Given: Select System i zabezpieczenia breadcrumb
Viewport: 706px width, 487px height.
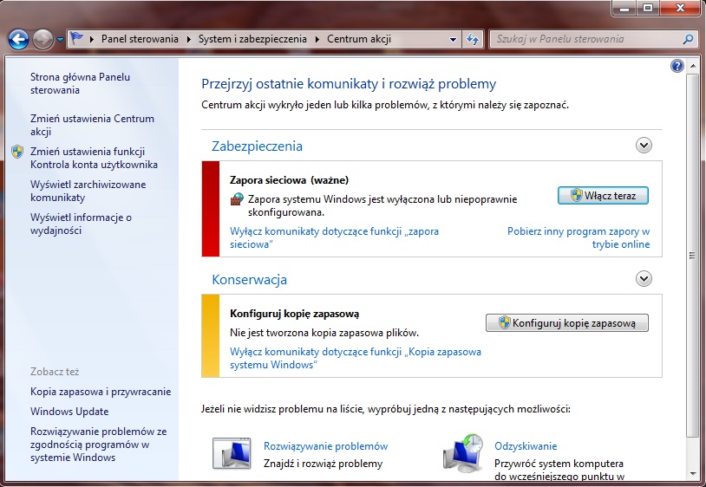Looking at the screenshot, I should point(252,39).
